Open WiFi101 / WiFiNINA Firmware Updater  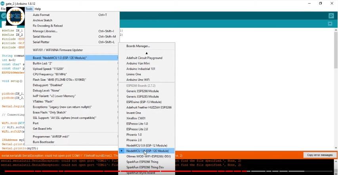pyautogui.click(x=72, y=50)
